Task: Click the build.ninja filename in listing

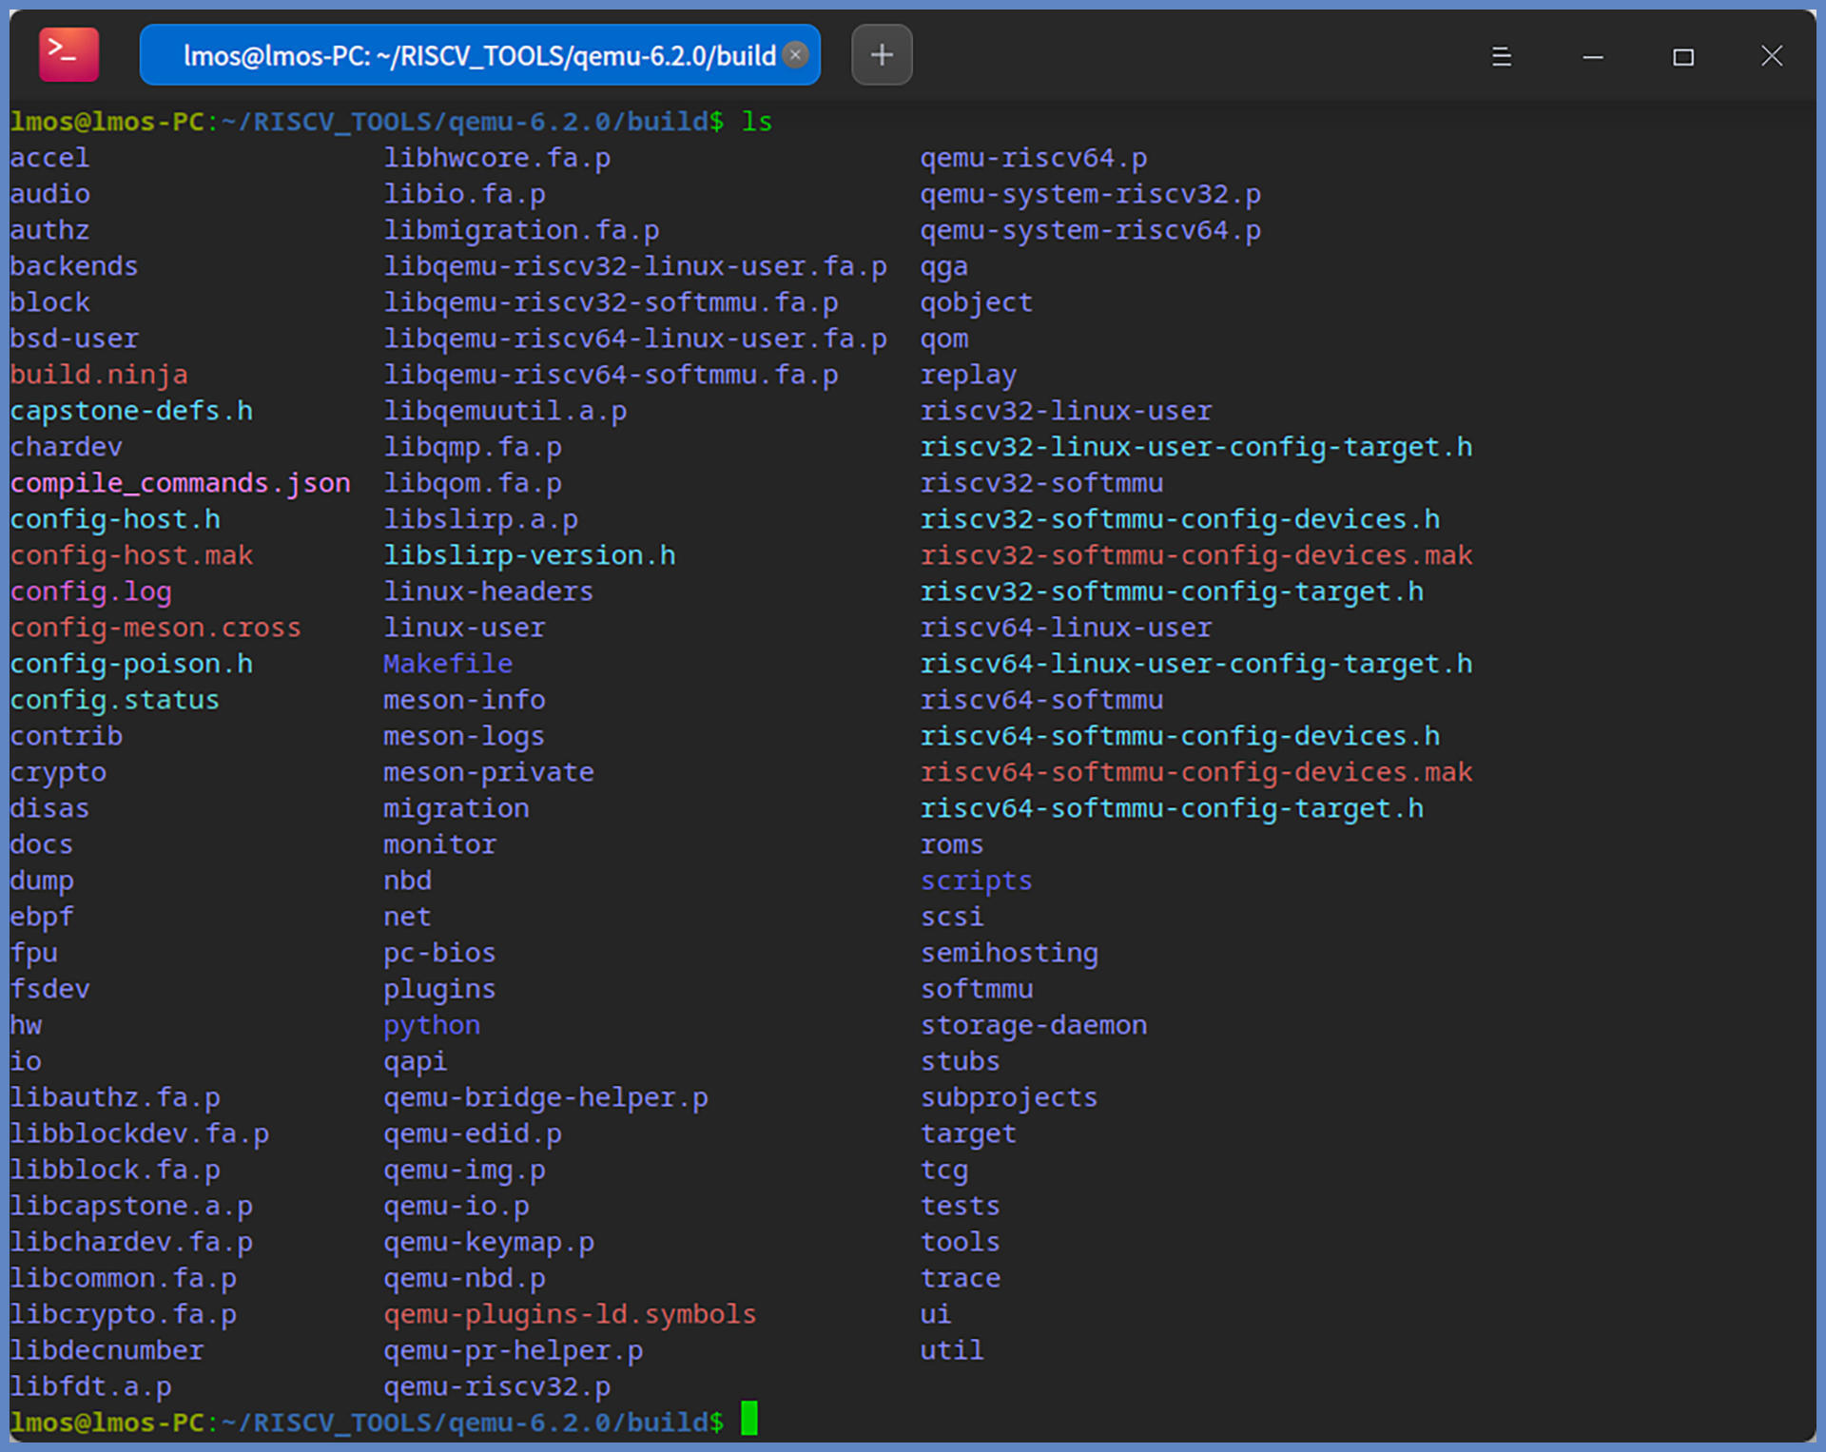Action: 99,375
